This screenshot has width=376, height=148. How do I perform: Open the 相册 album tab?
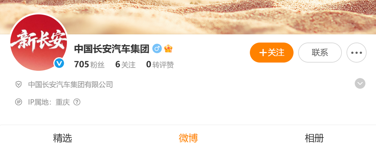coord(314,138)
